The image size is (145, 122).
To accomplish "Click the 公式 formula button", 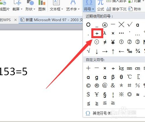I will 101,6.
